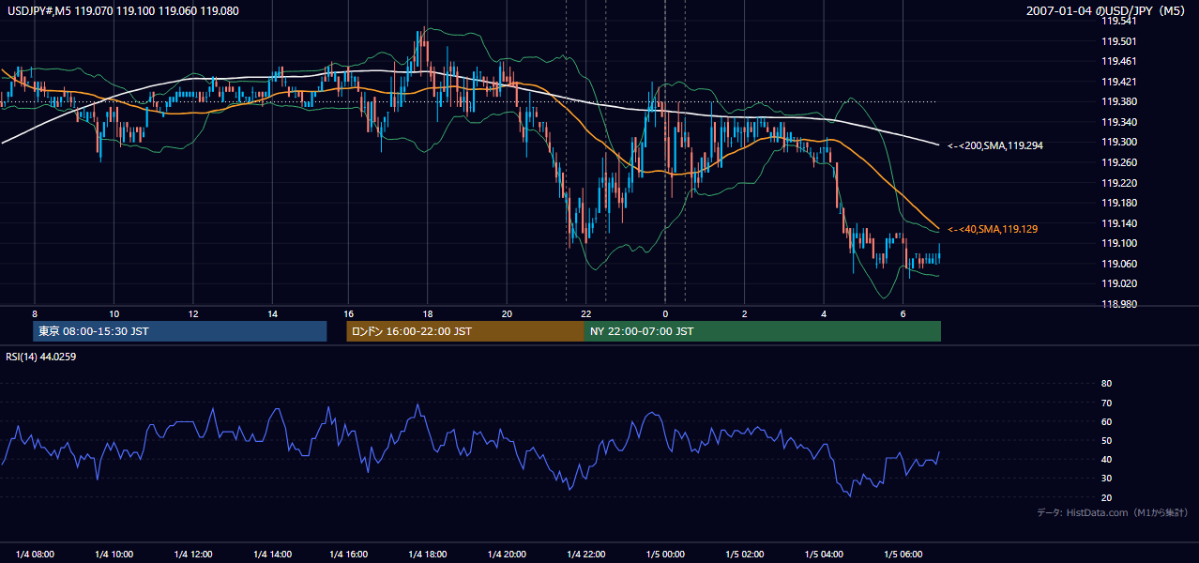
Task: Click bottom time label 1/4 16:00
Action: coord(350,554)
